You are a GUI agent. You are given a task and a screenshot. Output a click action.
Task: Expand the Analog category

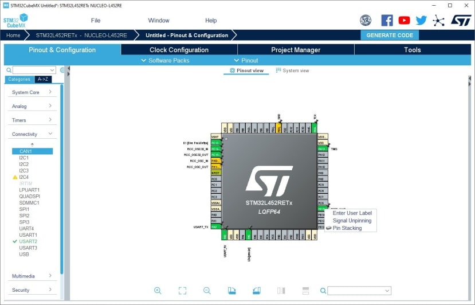tap(32, 106)
